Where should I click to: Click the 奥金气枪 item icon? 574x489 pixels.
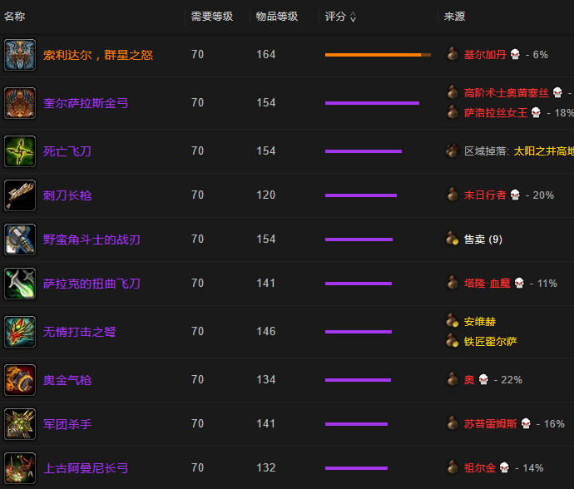20,380
